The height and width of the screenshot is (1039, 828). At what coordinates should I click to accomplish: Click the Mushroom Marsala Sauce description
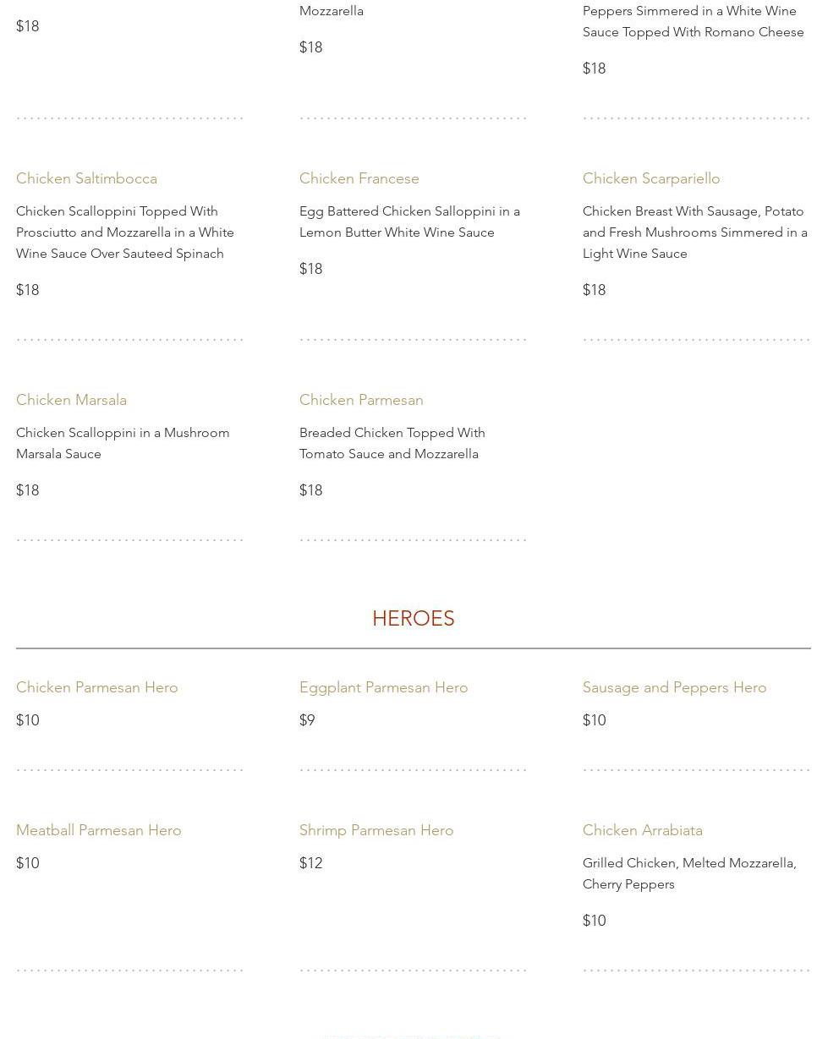click(x=122, y=443)
